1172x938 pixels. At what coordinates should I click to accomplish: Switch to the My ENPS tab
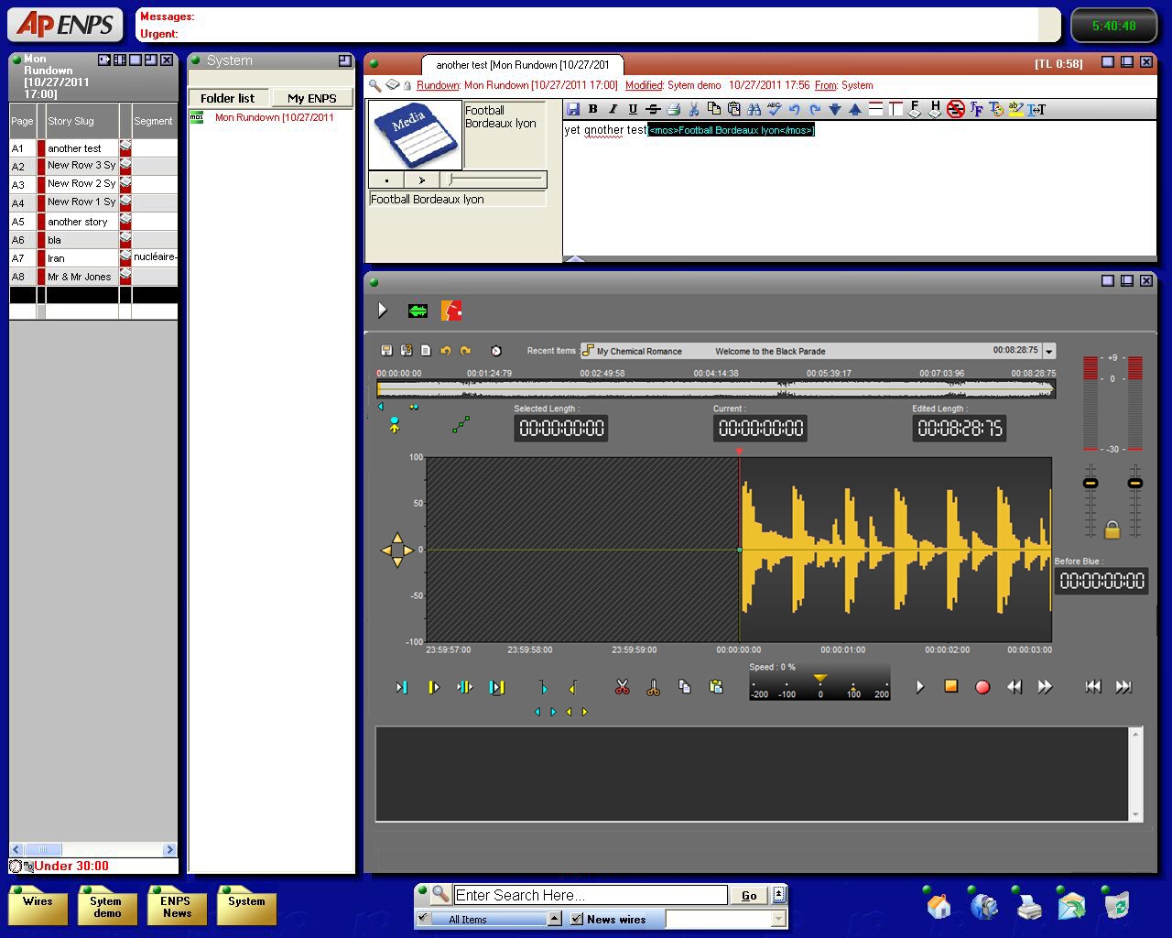click(311, 98)
